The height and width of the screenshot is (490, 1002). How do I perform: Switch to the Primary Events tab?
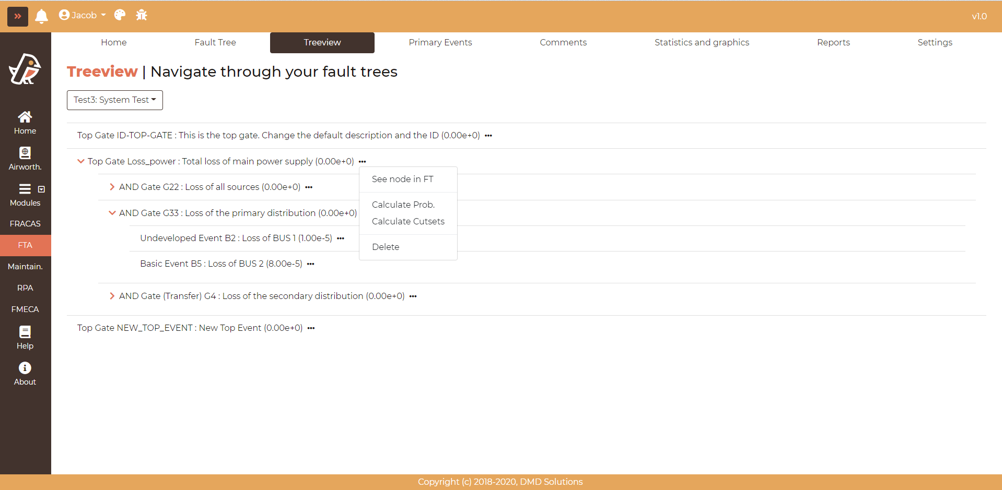440,43
